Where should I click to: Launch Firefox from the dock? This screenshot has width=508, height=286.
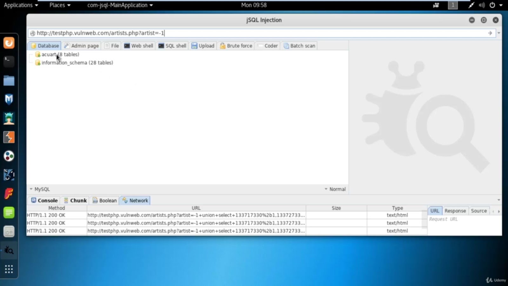(x=9, y=42)
